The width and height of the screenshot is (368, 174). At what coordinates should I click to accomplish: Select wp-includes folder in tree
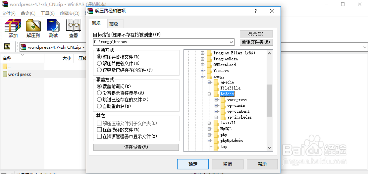pos(240,117)
